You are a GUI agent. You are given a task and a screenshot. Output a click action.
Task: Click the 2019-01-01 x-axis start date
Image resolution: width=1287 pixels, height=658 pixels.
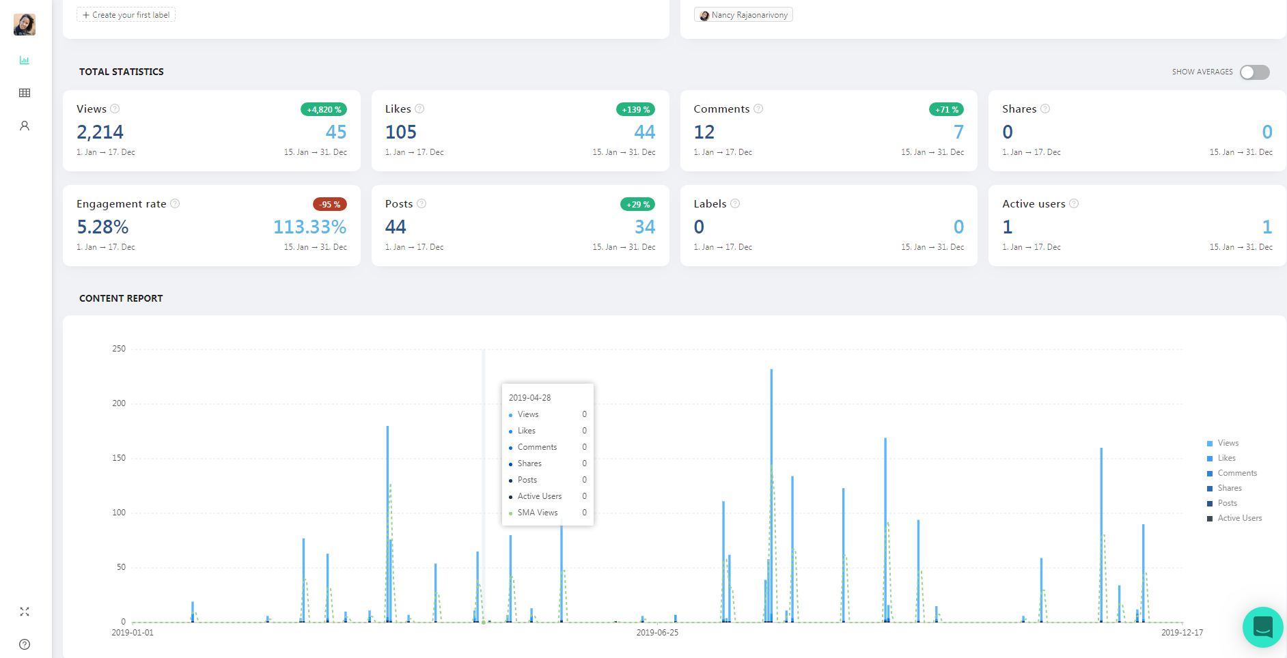133,633
